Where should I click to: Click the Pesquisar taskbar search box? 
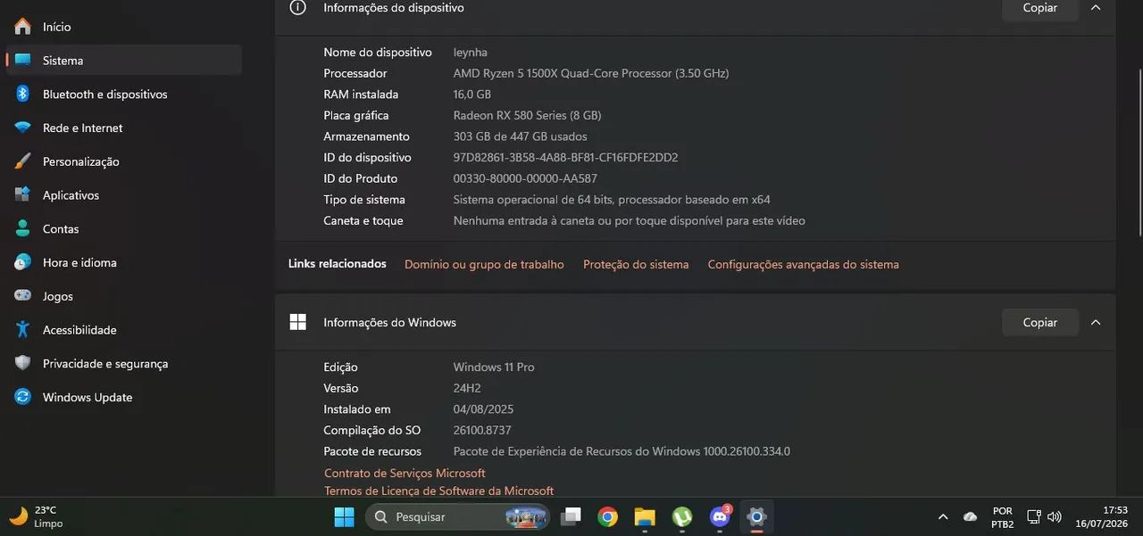(457, 516)
